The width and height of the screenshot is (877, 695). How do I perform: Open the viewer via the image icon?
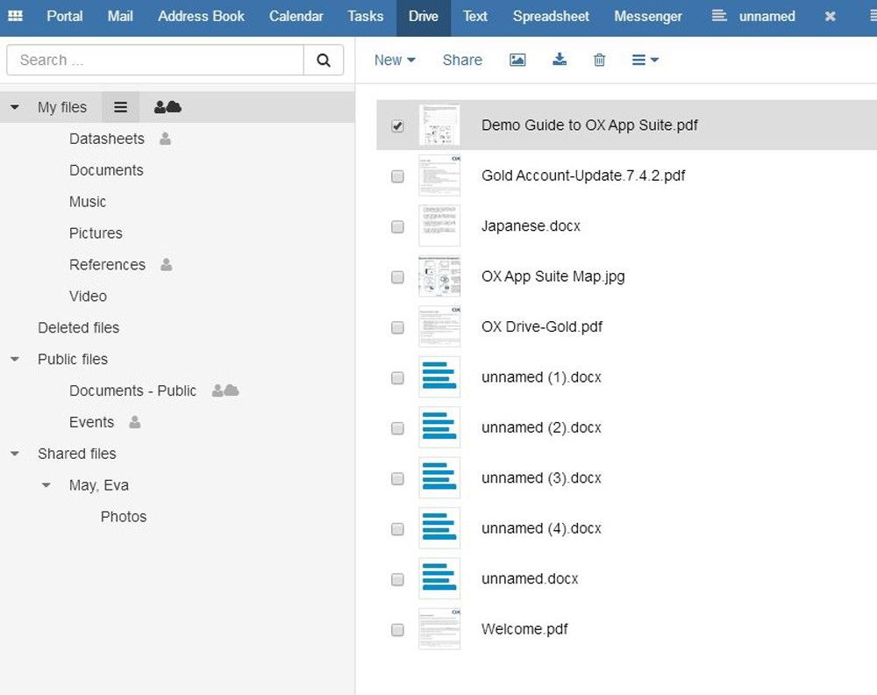[517, 60]
